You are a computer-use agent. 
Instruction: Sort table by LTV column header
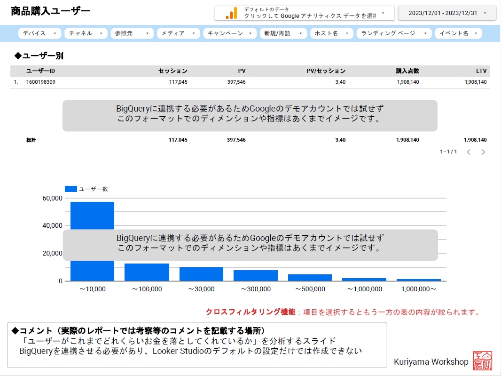click(481, 71)
